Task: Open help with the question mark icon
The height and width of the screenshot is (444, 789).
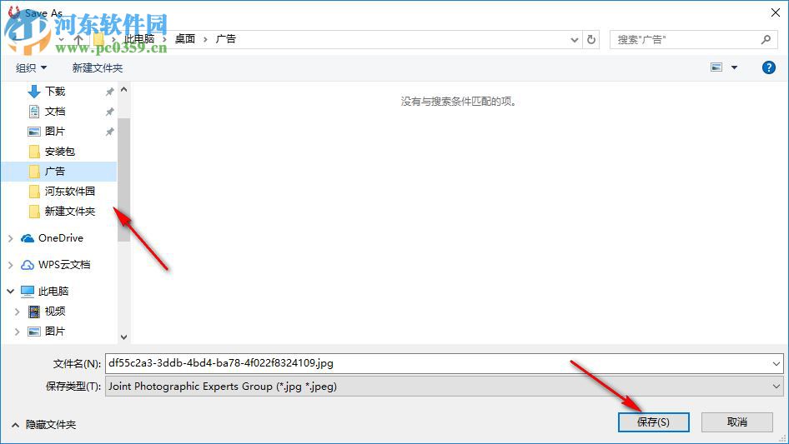Action: click(x=768, y=67)
